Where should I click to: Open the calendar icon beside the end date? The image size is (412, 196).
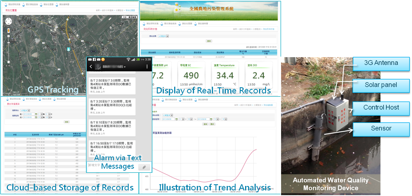coord(211,119)
